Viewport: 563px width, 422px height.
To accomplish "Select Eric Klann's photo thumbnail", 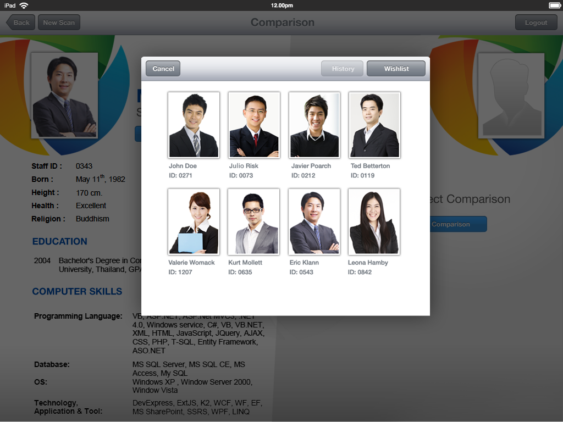I will coord(314,222).
